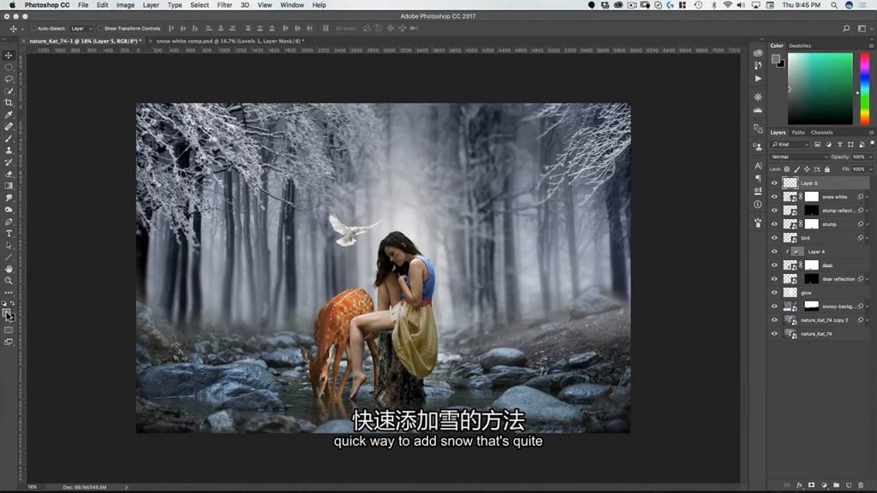This screenshot has height=493, width=877.
Task: Delete layer with the trash icon
Action: click(861, 485)
